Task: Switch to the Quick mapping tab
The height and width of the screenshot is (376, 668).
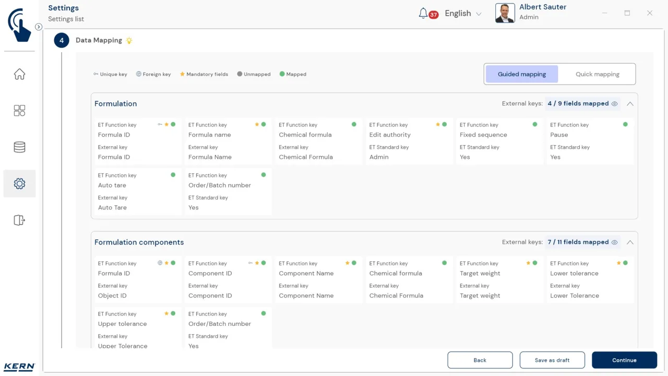Action: tap(598, 74)
